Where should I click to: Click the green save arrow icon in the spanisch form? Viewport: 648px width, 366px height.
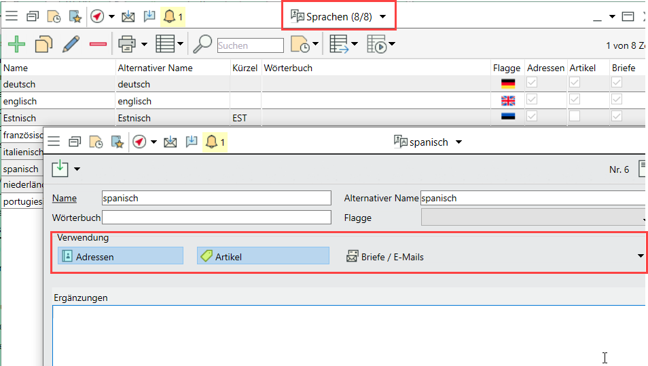click(x=60, y=169)
